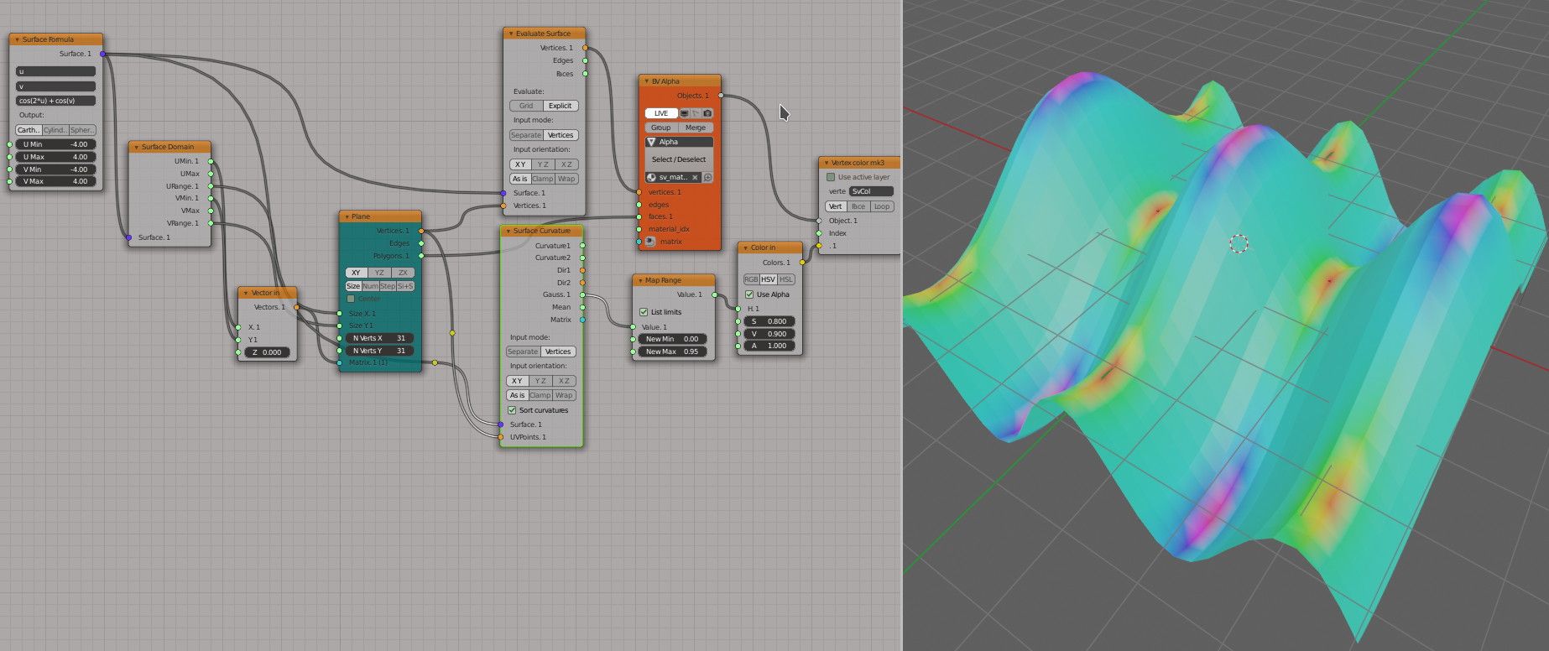Collapse the Evaluate Surface node
Screen dimensions: 1549x651
pyautogui.click(x=510, y=34)
